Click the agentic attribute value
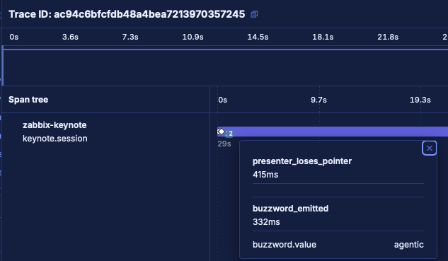This screenshot has height=261, width=448. click(x=408, y=245)
